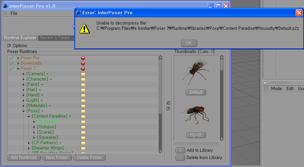Click the Delete Folder button

tap(90, 158)
